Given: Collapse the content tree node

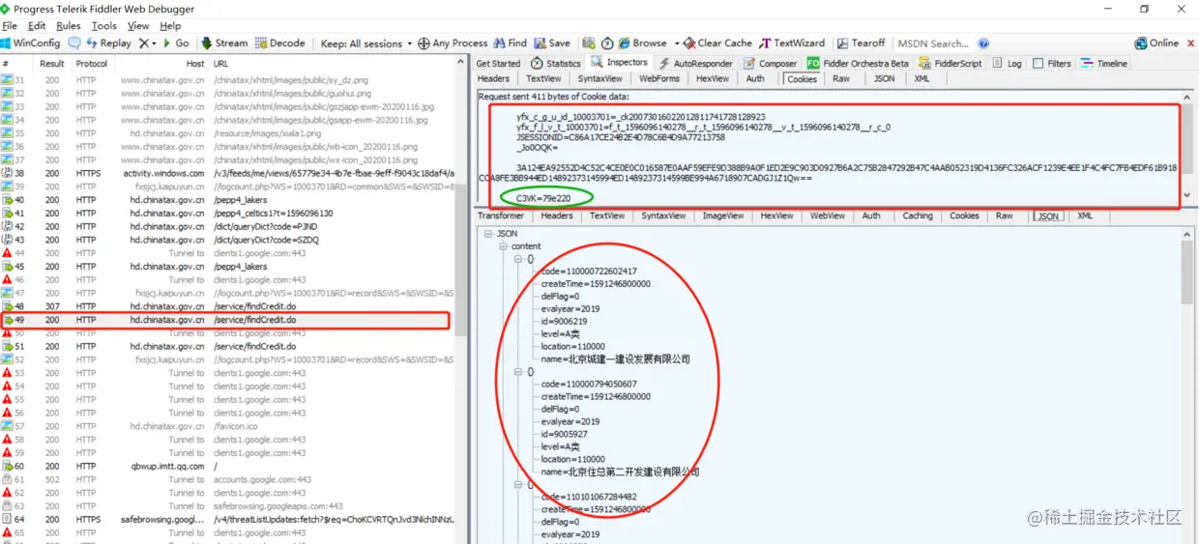Looking at the screenshot, I should point(504,246).
